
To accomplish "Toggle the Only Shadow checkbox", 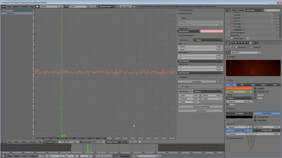I will pos(255,120).
